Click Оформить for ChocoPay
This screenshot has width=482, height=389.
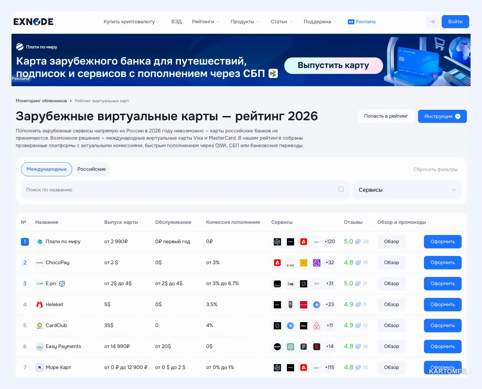tap(443, 263)
